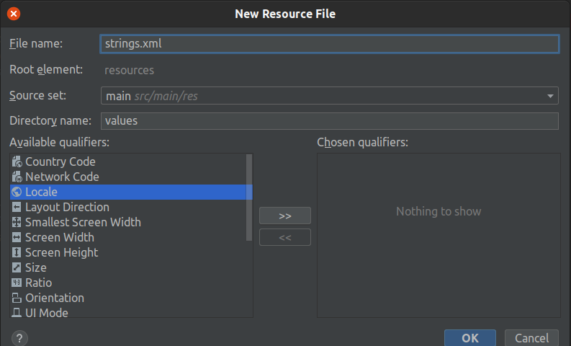Image resolution: width=571 pixels, height=346 pixels.
Task: Open the Source set dropdown arrow
Action: pyautogui.click(x=550, y=96)
